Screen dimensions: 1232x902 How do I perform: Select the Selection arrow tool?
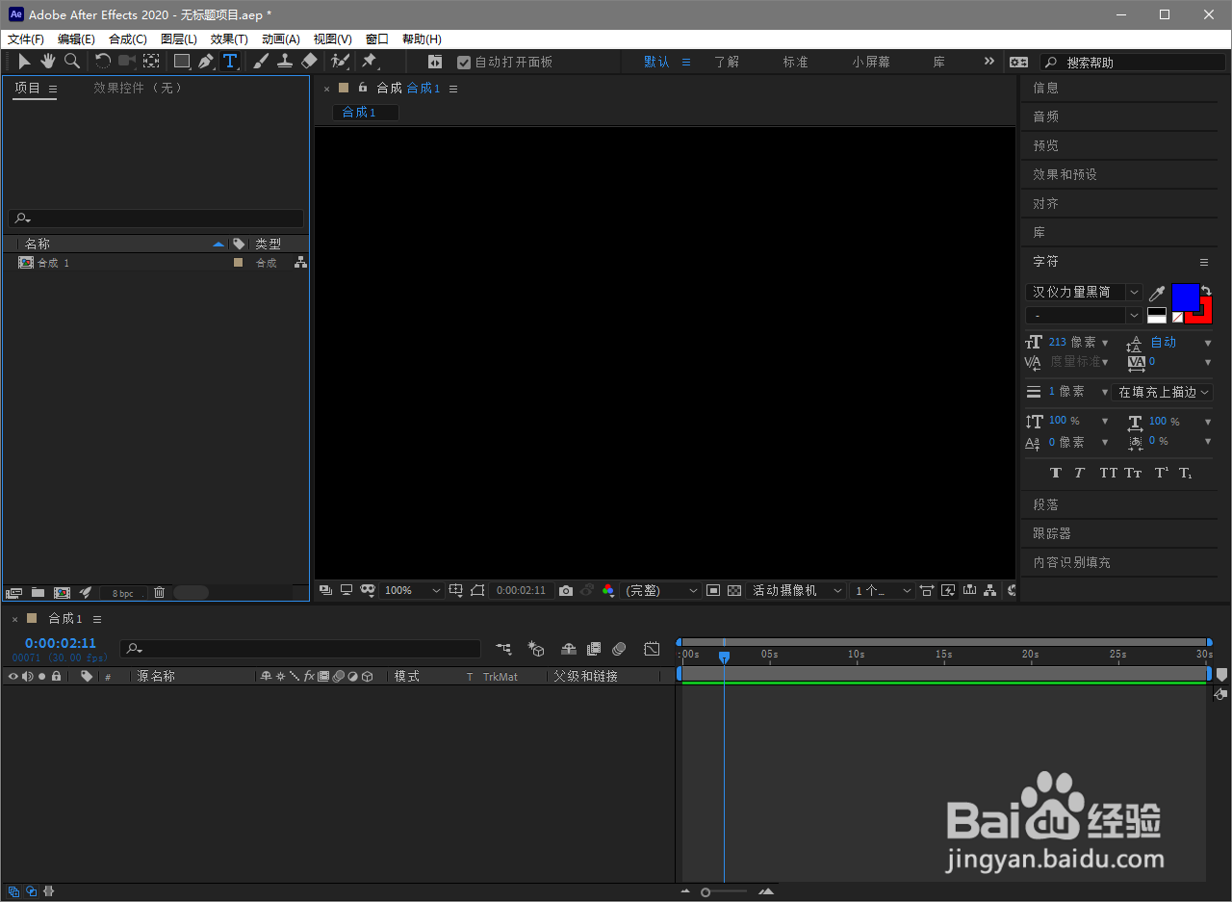pyautogui.click(x=25, y=62)
